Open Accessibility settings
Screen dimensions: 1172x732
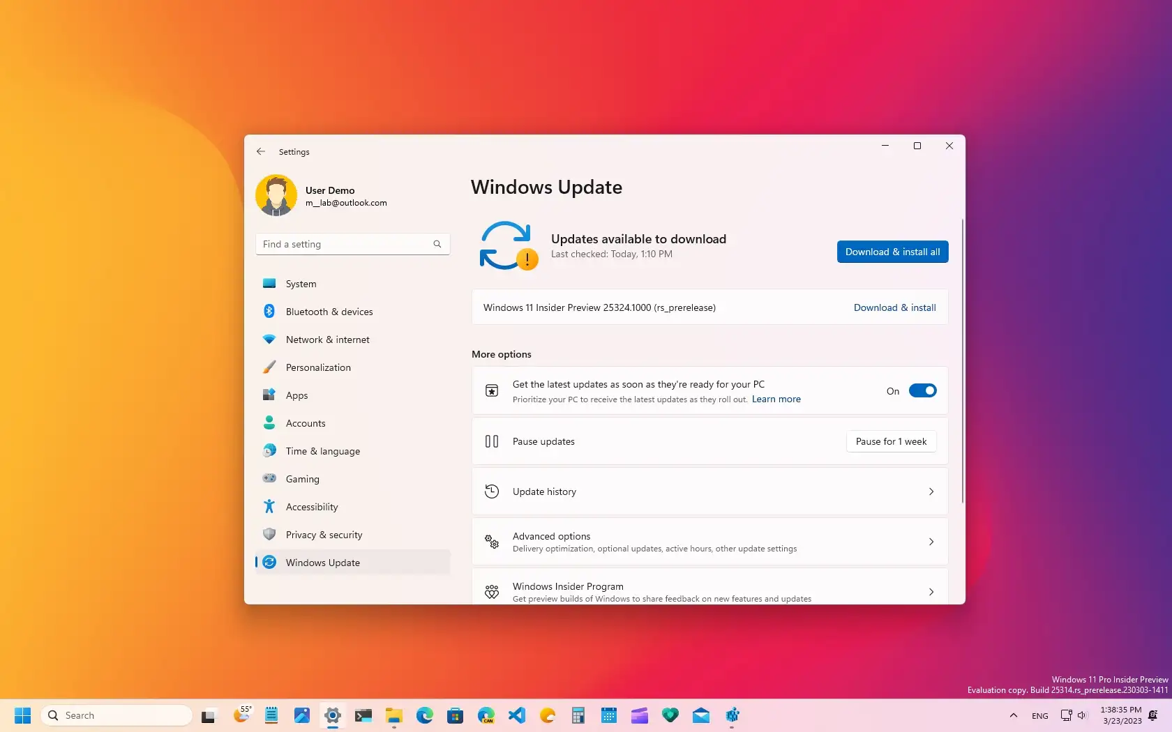(352, 507)
